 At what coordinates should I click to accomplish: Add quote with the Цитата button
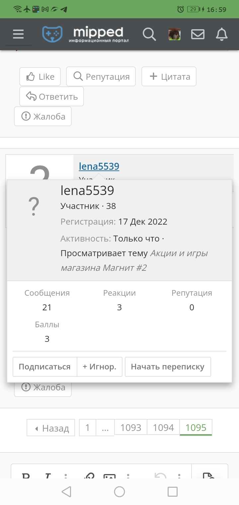coord(169,77)
